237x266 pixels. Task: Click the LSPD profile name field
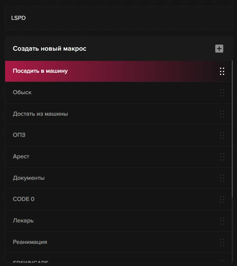coord(119,18)
